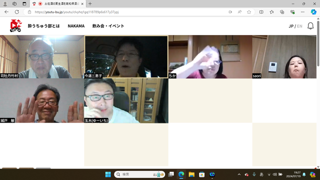Open Settings and more ellipsis menu

pyautogui.click(x=302, y=12)
